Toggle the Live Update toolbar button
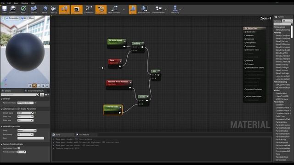This screenshot has width=294, height=165. (101, 10)
